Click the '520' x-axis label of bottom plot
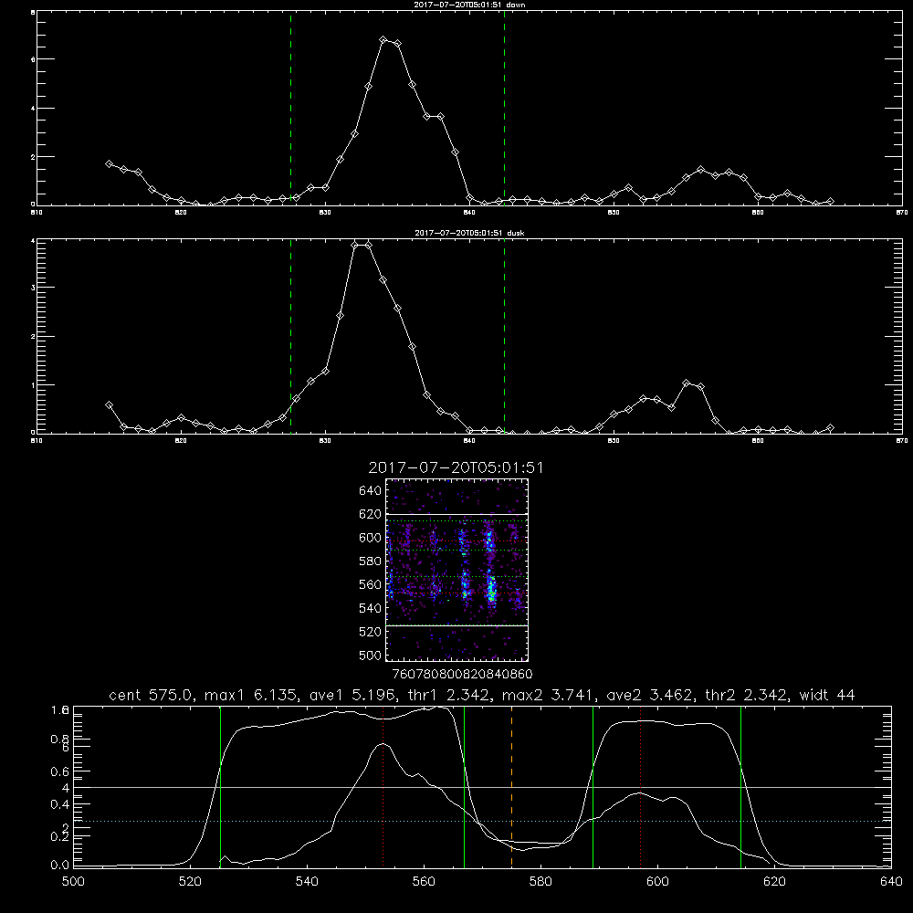Viewport: 913px width, 913px height. [191, 882]
